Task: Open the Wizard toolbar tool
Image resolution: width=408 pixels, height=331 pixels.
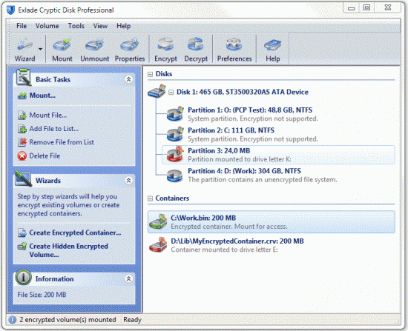Action: pyautogui.click(x=24, y=50)
